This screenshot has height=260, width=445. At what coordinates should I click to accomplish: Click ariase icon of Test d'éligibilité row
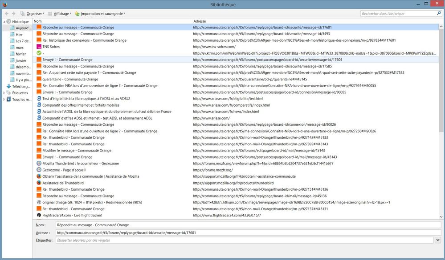coord(39,99)
